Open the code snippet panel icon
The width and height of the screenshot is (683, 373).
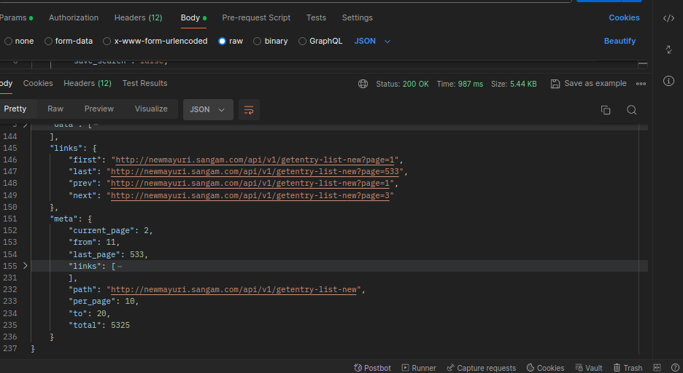(x=668, y=17)
